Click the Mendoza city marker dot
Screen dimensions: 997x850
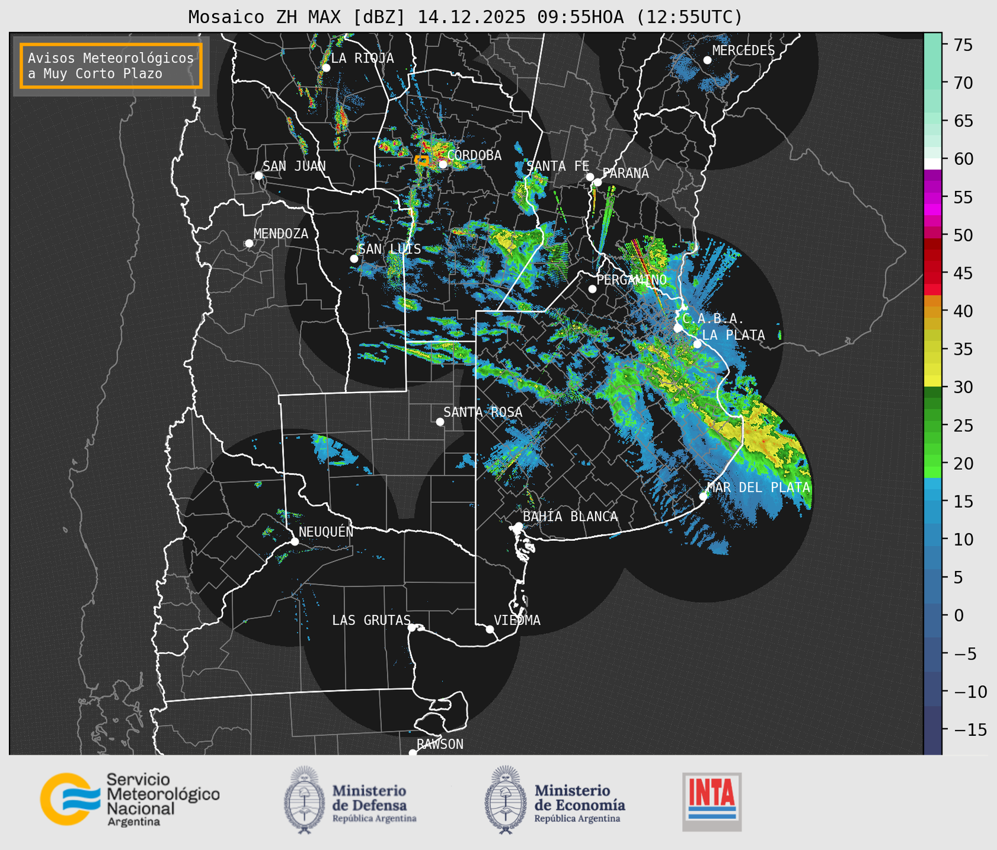point(249,244)
